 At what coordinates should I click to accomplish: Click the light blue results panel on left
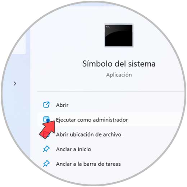tap(15, 108)
